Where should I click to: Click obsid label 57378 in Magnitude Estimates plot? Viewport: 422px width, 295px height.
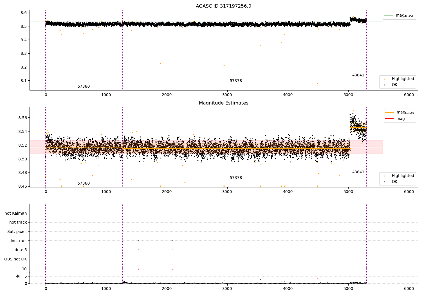click(x=236, y=178)
